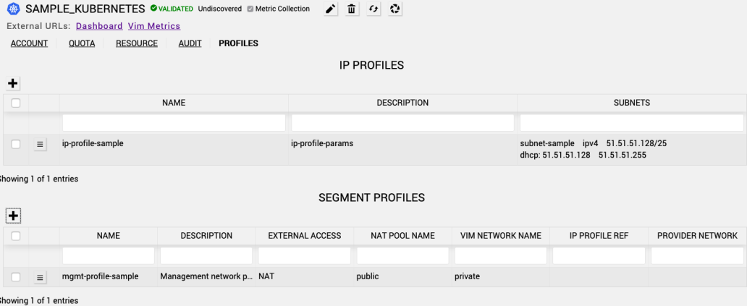747x306 pixels.
Task: Check the ip-profile-sample row checkbox
Action: coord(16,144)
